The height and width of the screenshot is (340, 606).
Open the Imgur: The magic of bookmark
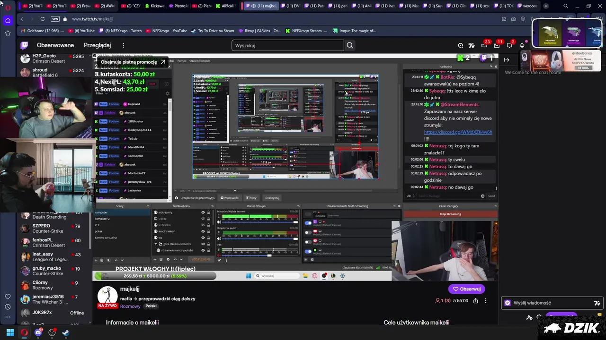click(354, 31)
